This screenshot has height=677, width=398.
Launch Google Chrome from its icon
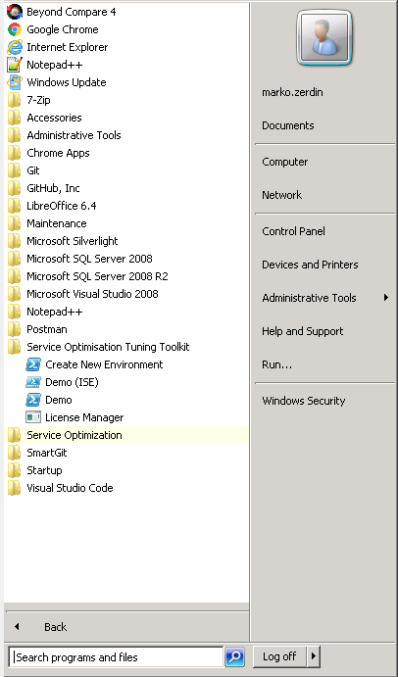(x=15, y=29)
